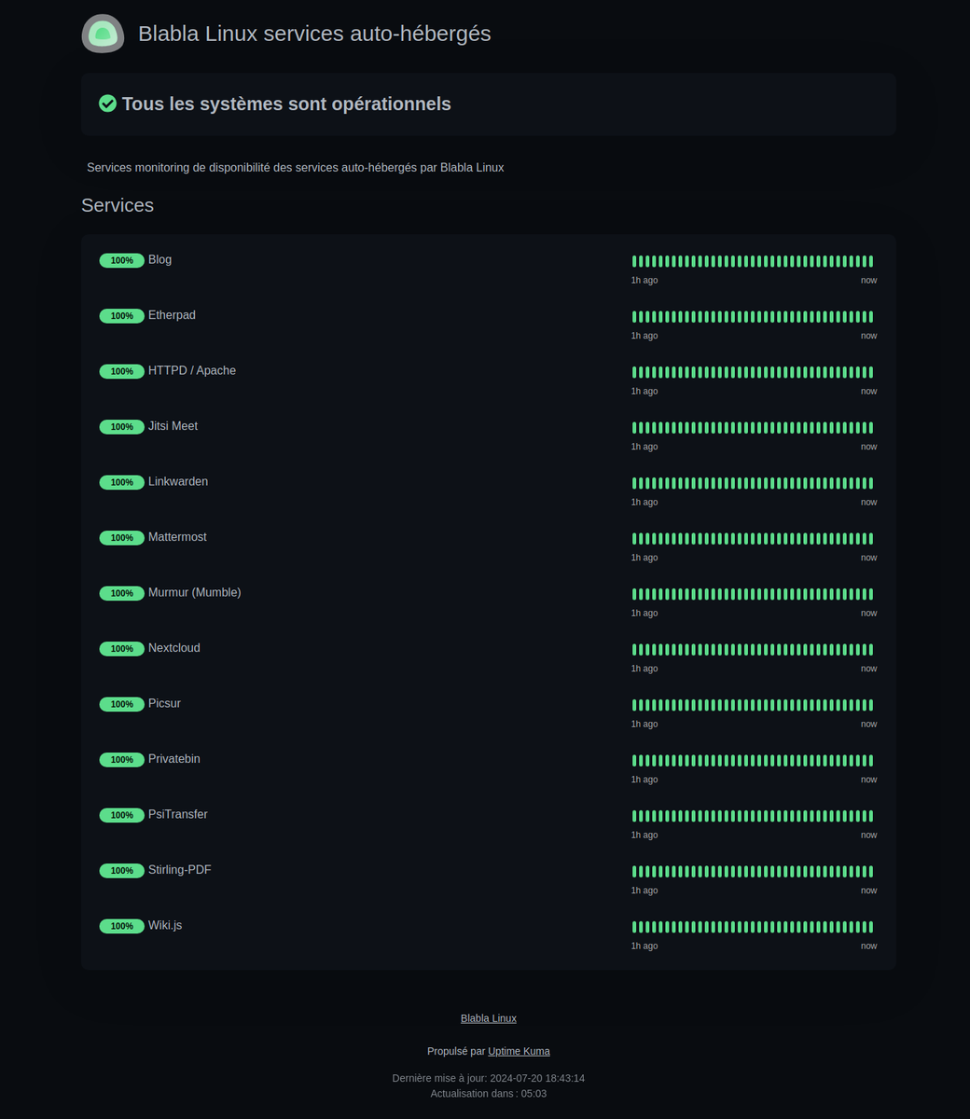The height and width of the screenshot is (1119, 970).
Task: Click the Privatebin service name
Action: click(x=173, y=759)
